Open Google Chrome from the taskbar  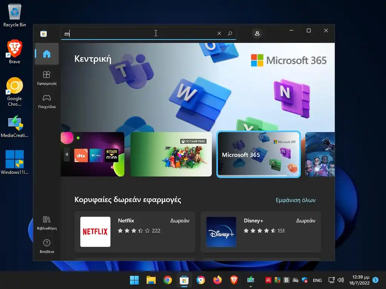point(168,280)
